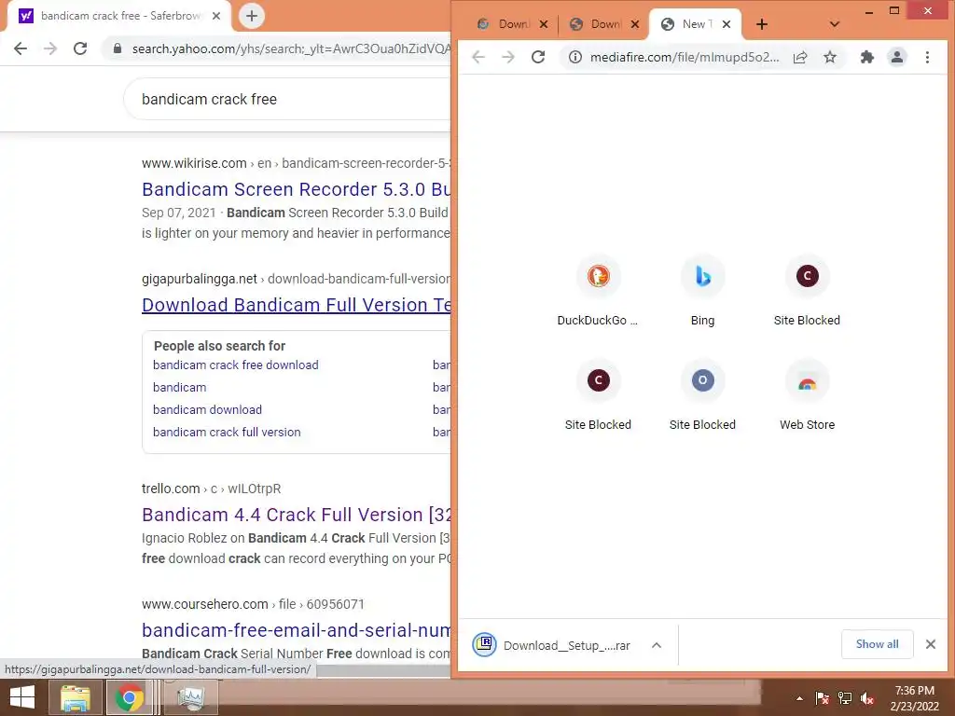The image size is (955, 716).
Task: Close the bandicam crack free tab
Action: point(216,16)
